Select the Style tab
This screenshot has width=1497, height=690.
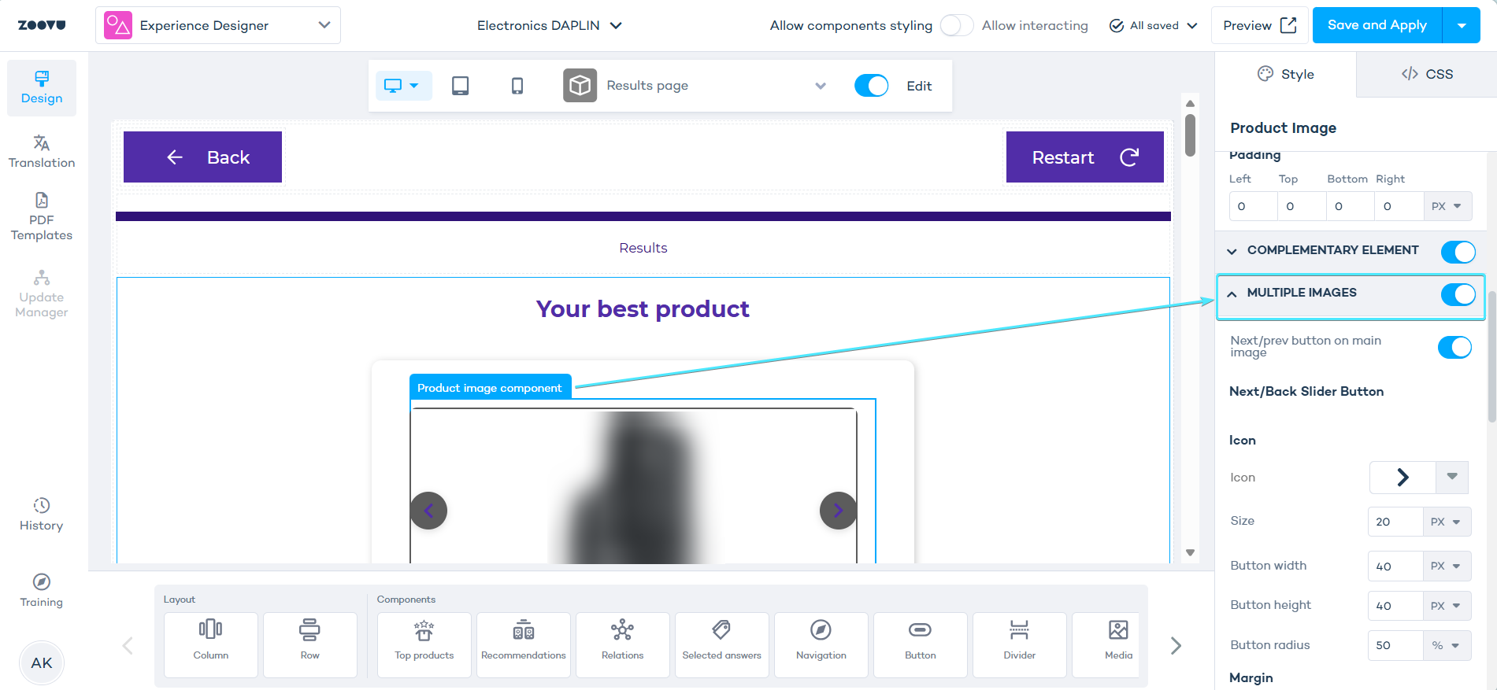pos(1285,74)
